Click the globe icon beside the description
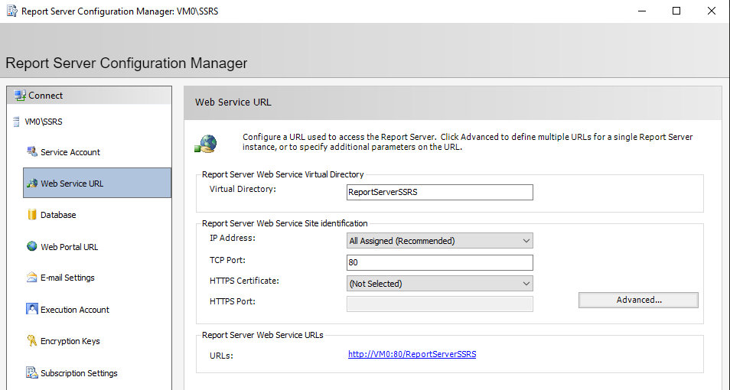This screenshot has height=390, width=730. click(206, 144)
